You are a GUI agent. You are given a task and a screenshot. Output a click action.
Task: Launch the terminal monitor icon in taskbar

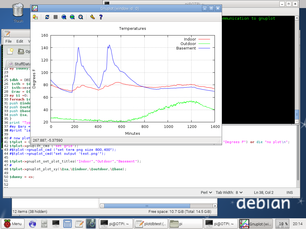[56, 224]
